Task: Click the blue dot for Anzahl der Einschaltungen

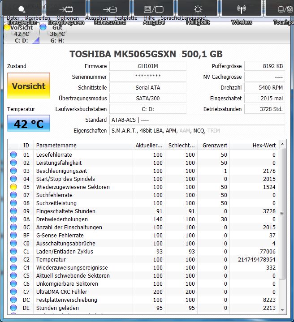Action: click(13, 228)
